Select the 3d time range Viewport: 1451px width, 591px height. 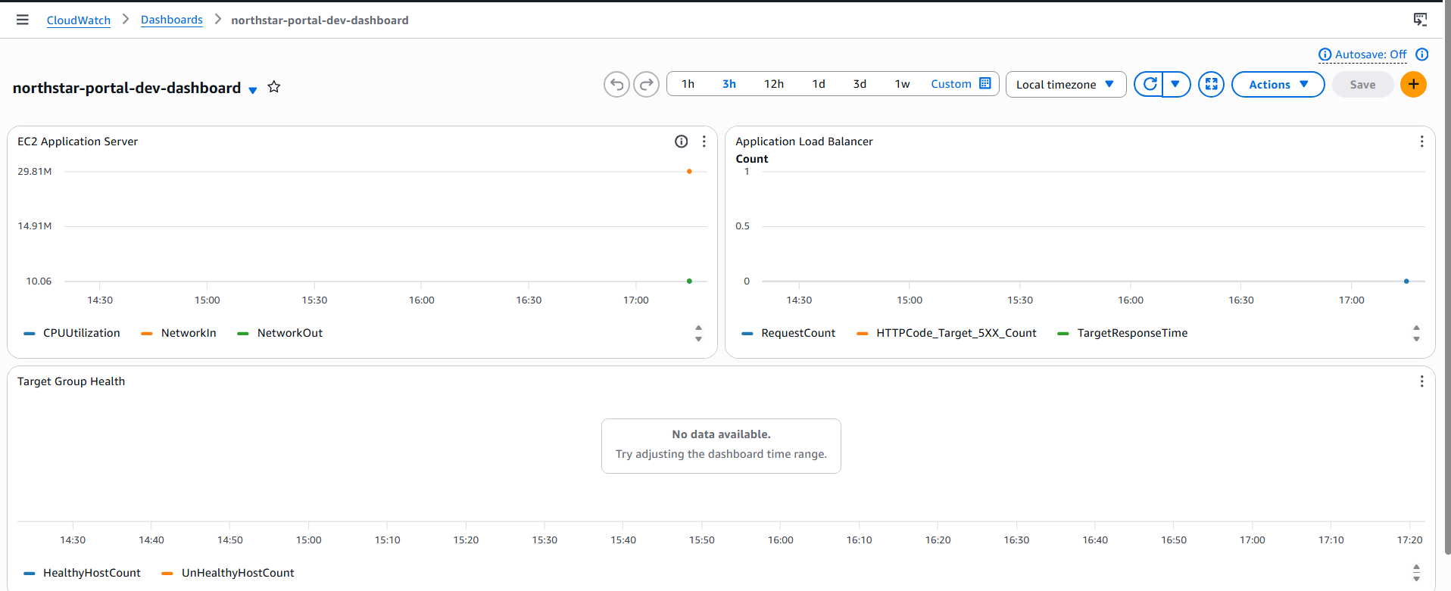point(860,84)
